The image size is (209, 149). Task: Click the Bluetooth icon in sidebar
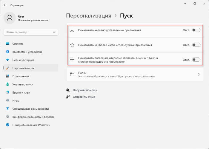click(x=7, y=52)
